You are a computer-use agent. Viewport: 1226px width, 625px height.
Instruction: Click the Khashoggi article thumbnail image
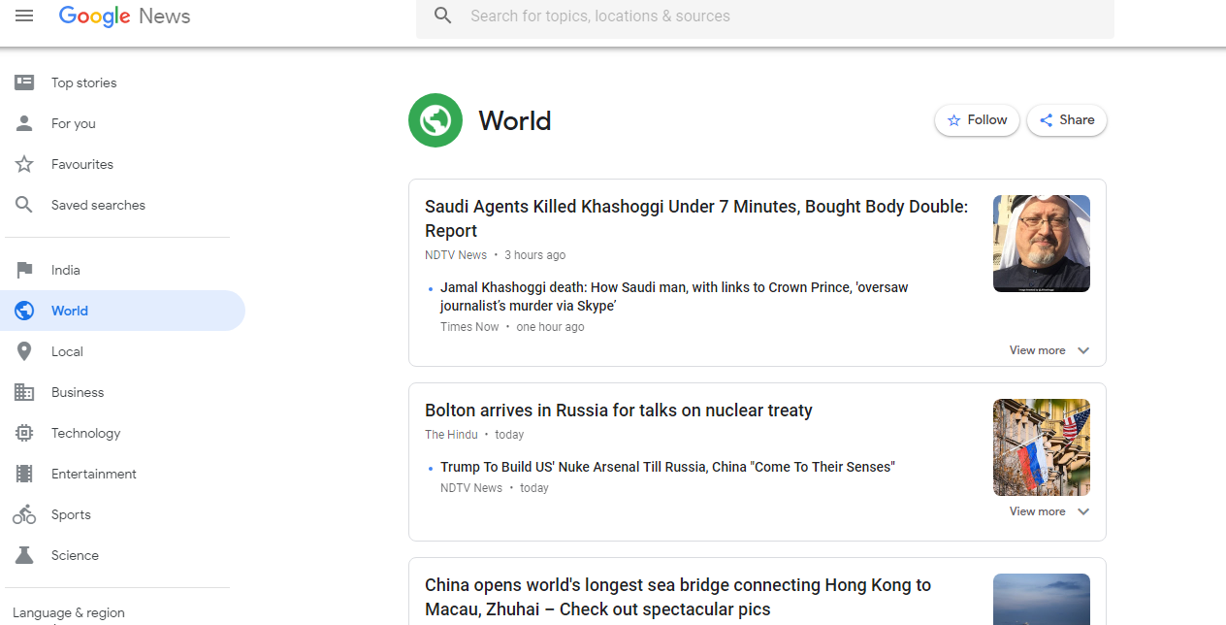coord(1041,244)
